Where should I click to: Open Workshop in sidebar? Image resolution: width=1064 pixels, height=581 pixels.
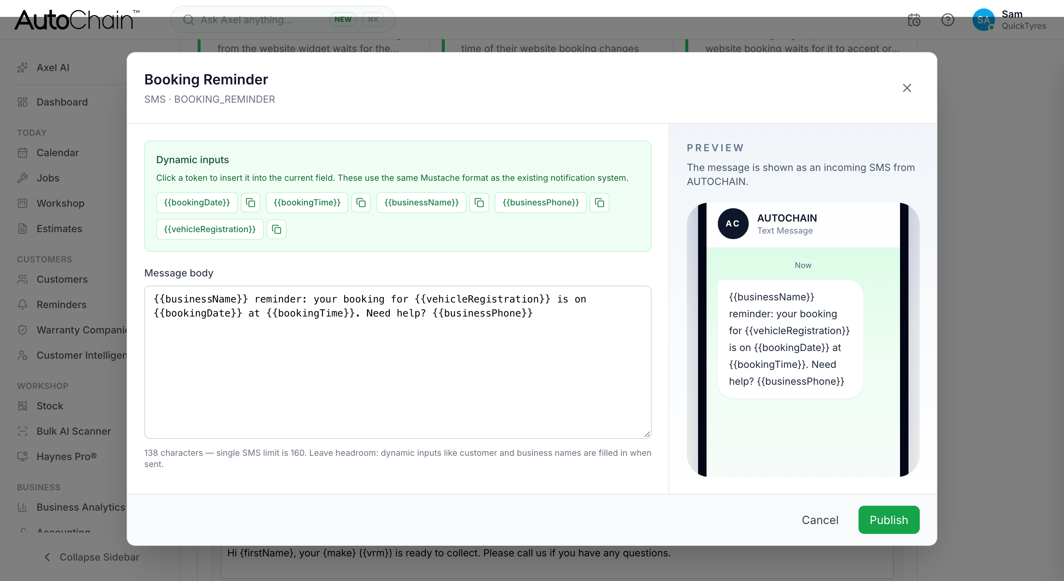click(x=51, y=203)
